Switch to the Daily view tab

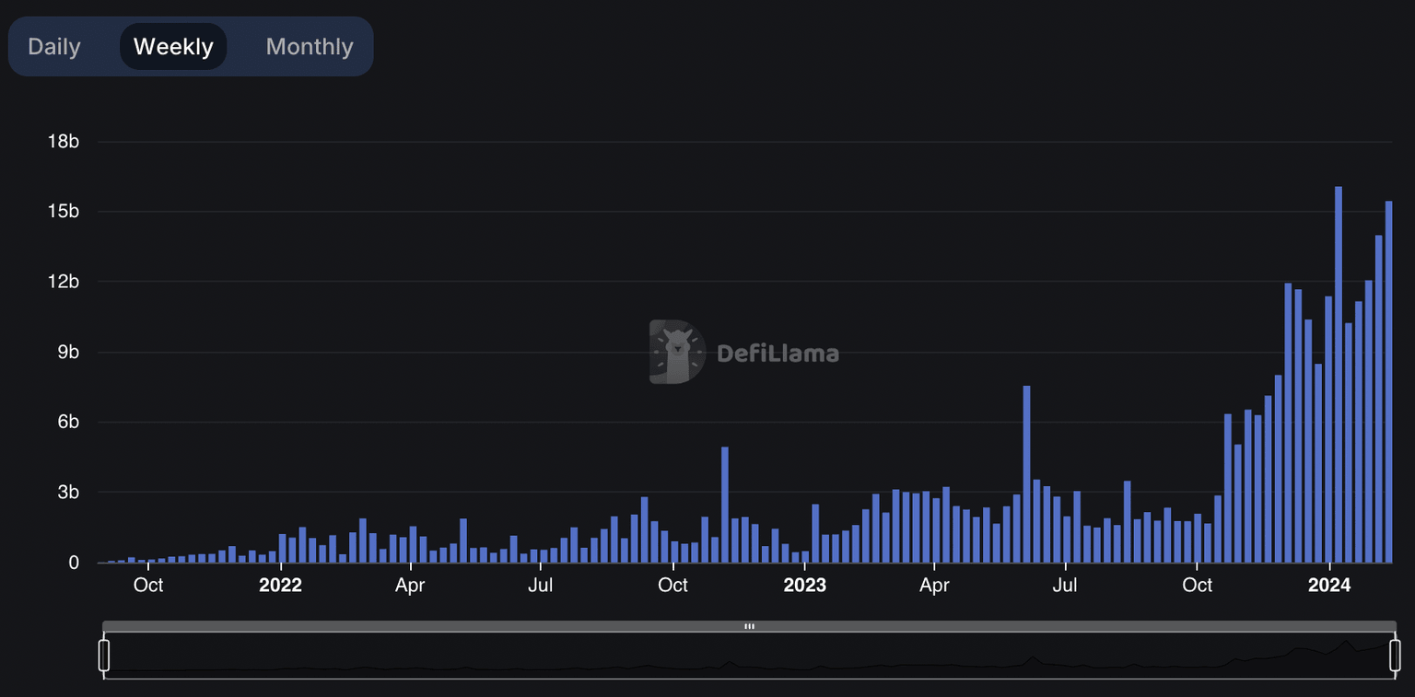click(54, 47)
